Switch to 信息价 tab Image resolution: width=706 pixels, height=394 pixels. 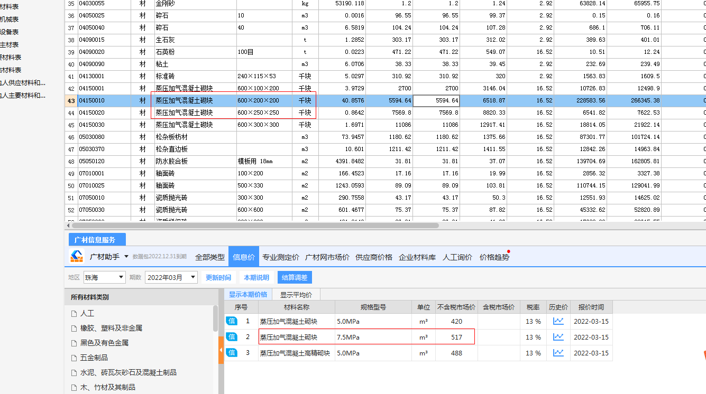[244, 257]
